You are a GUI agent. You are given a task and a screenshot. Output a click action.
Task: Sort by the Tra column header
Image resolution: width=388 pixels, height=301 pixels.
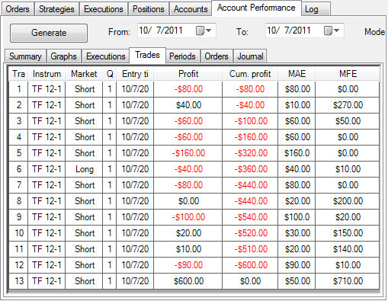pyautogui.click(x=18, y=74)
